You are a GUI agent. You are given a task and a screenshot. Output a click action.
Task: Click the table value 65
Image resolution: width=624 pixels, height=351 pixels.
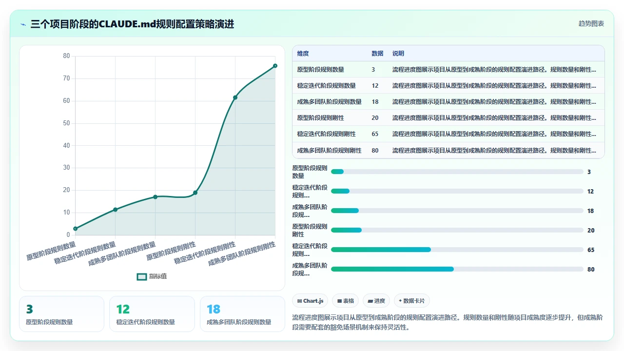[375, 134]
